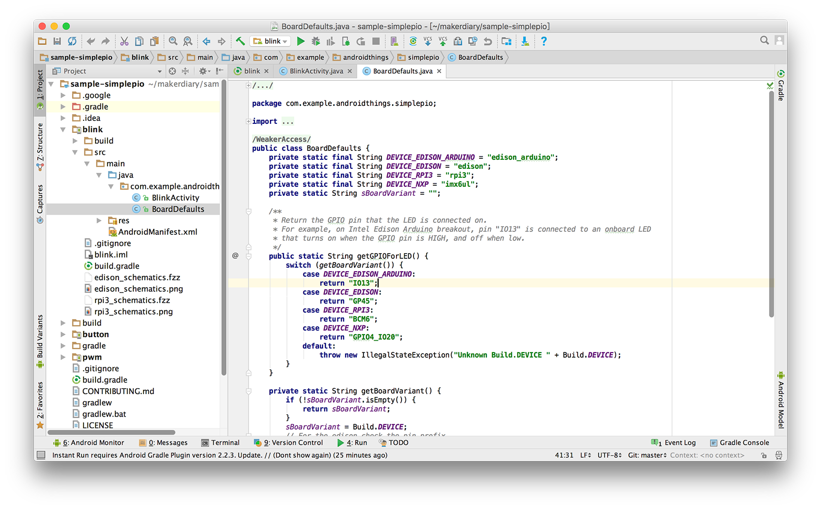The width and height of the screenshot is (821, 509).
Task: Click the Synchronize icon
Action: coord(72,41)
